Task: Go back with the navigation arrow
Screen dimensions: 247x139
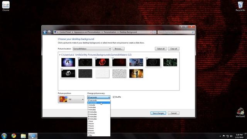Action: [x=45, y=32]
